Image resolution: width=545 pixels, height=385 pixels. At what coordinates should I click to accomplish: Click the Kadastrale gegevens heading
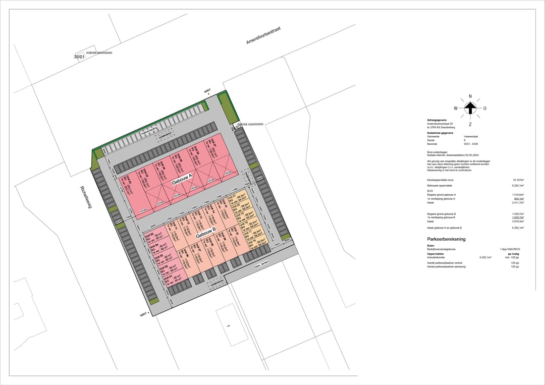point(440,133)
